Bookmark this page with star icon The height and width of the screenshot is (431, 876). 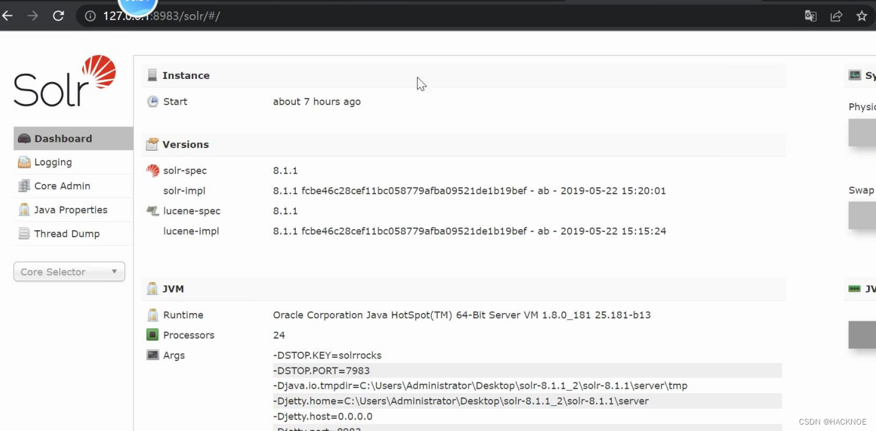coord(862,16)
